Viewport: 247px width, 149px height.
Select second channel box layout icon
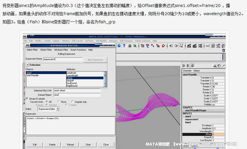tap(188, 65)
